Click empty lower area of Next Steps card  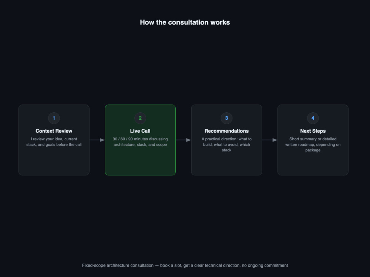tap(313, 164)
